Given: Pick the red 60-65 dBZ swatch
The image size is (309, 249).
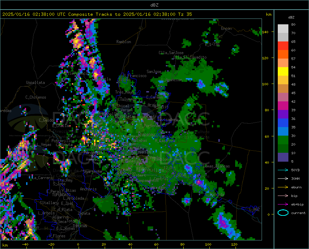Looking at the screenshot, I should point(283,46).
